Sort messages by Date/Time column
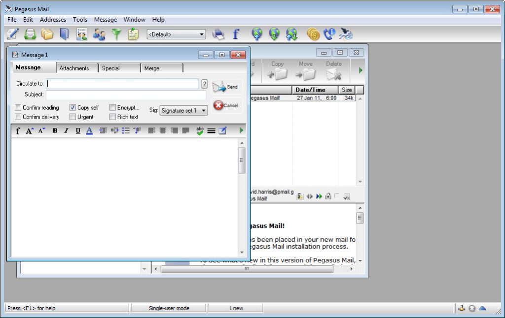The width and height of the screenshot is (505, 318). pyautogui.click(x=315, y=90)
